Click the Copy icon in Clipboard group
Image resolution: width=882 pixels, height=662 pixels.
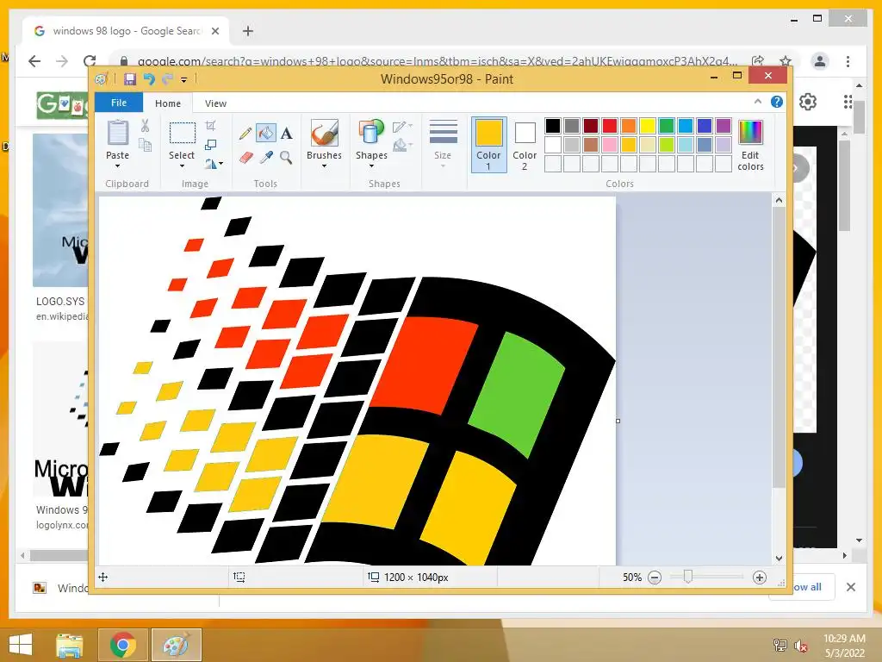(x=145, y=145)
